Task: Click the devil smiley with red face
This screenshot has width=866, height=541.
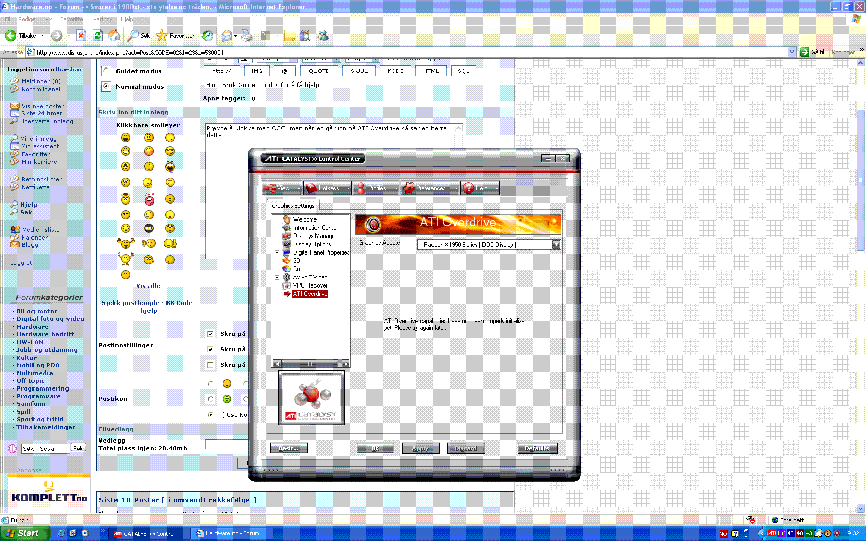Action: click(149, 199)
